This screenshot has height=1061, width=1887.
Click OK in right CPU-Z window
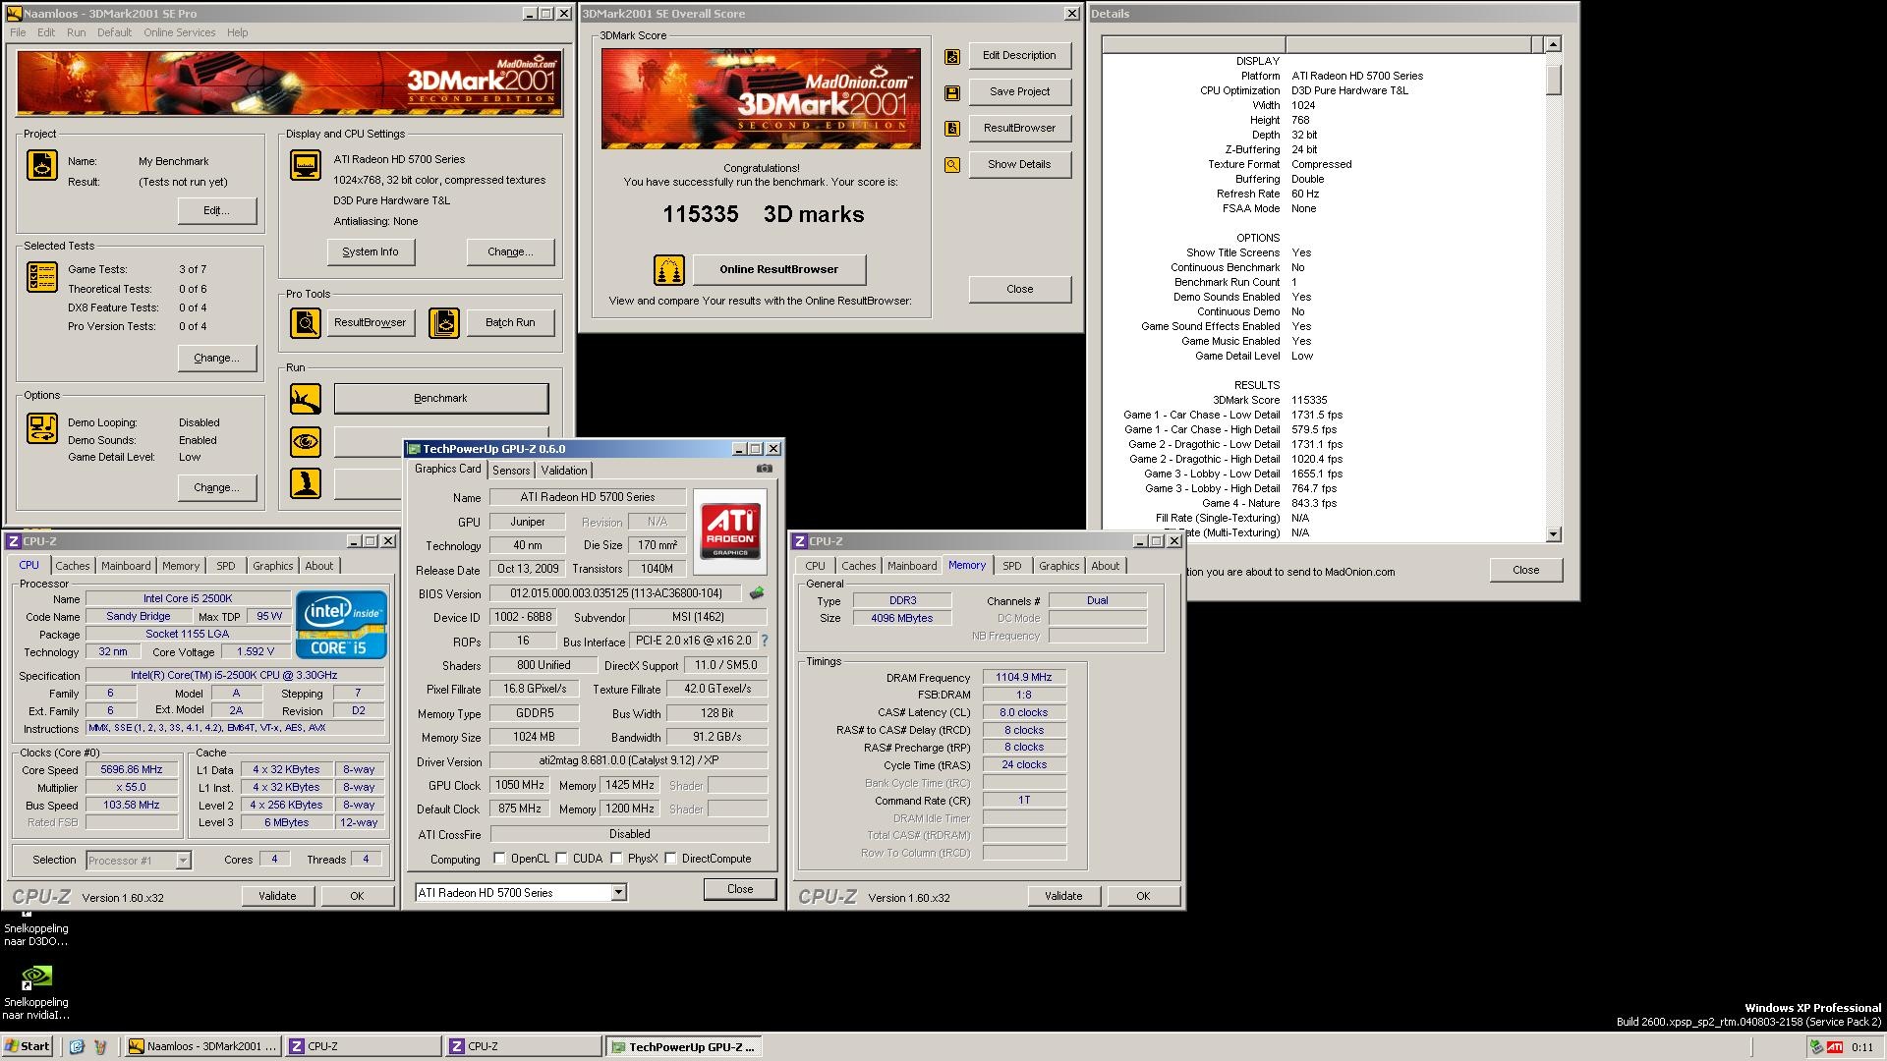(x=1143, y=896)
